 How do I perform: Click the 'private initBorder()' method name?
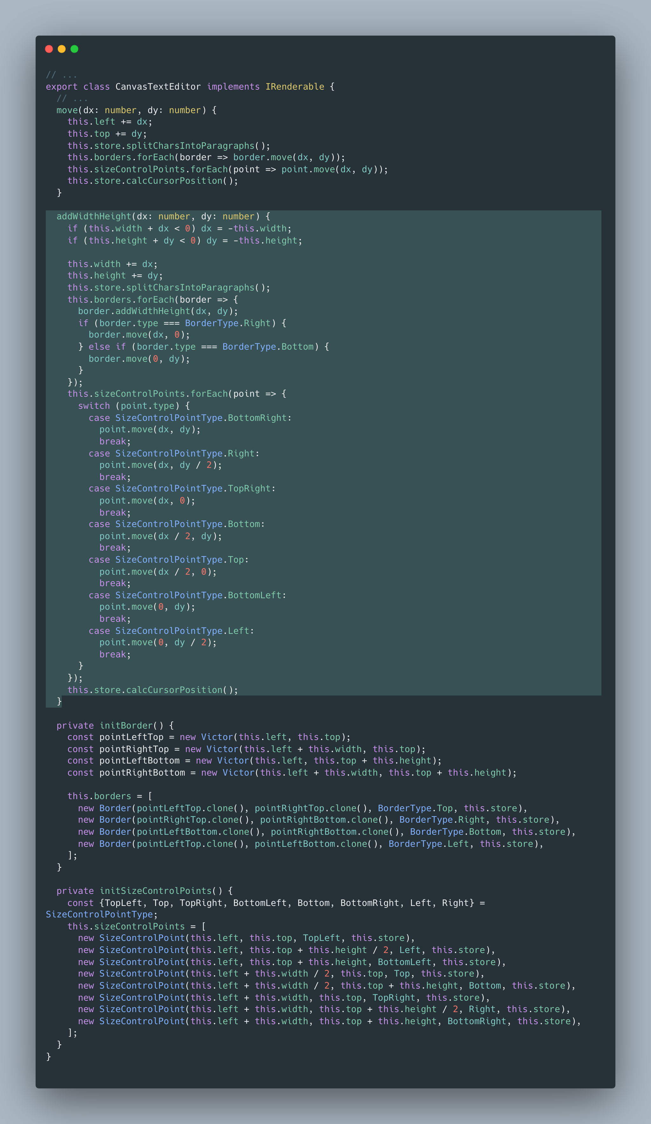pos(126,726)
